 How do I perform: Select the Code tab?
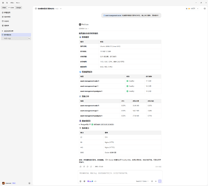click(x=11, y=7)
